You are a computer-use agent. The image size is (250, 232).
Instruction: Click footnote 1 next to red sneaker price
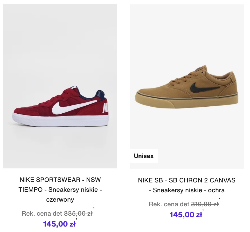tap(77, 219)
